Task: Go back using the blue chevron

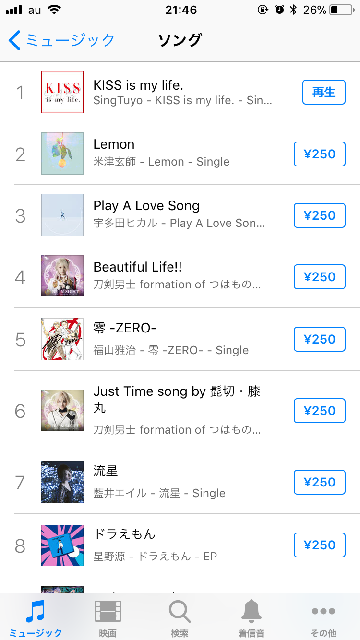Action: tap(14, 40)
